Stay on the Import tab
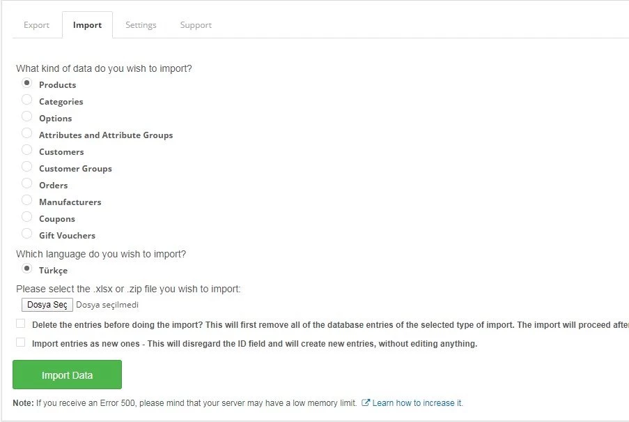 (x=87, y=24)
